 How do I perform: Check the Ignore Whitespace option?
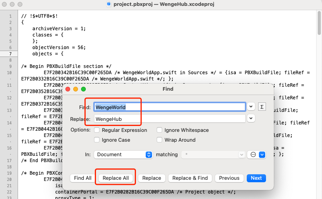pyautogui.click(x=160, y=130)
